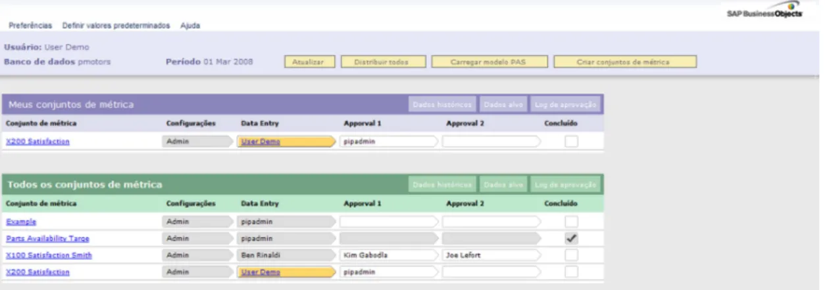827x290 pixels.
Task: Open Dados alvo in Meus conjuntos section
Action: [x=503, y=104]
